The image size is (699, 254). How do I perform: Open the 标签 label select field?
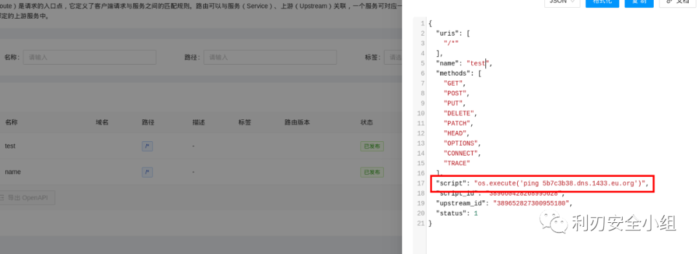coord(394,57)
